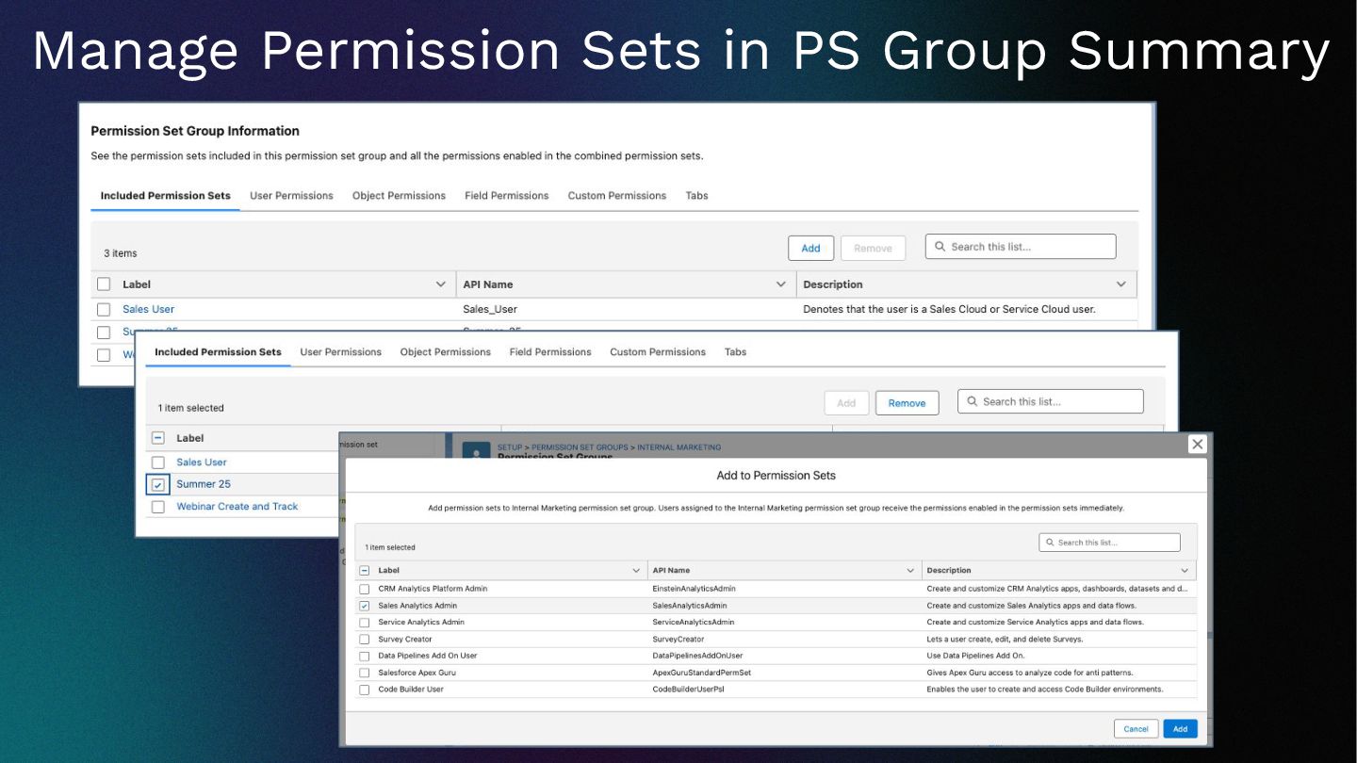
Task: Open Custom Permissions tab in middle panel
Action: 658,352
